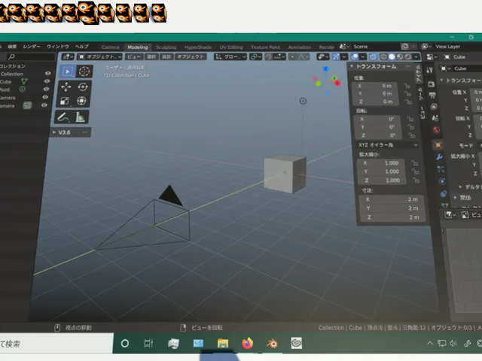Click the Windows Cortana circle icon
The width and height of the screenshot is (482, 361).
coord(125,343)
